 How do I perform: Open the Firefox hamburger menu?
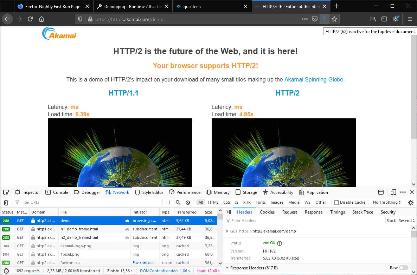click(x=410, y=19)
